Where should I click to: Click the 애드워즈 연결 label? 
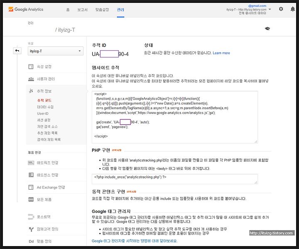(x=47, y=163)
